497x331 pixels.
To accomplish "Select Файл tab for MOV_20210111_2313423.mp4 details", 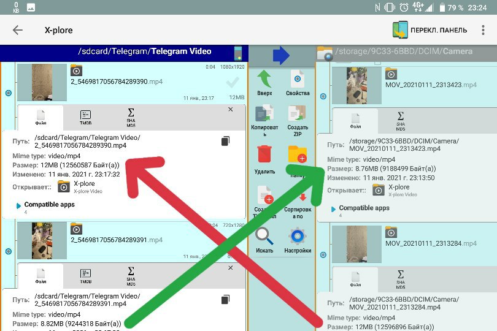I will [355, 121].
